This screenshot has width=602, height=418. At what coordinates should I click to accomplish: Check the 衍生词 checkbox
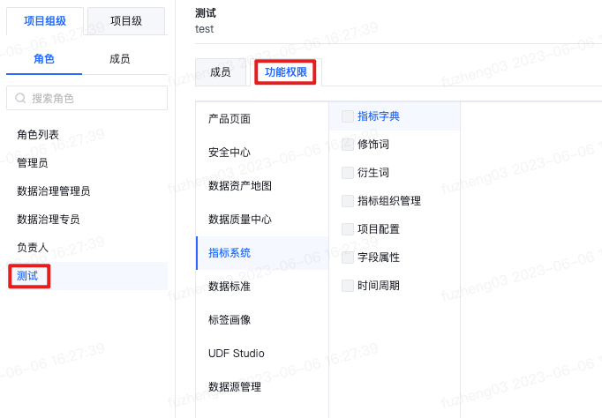click(348, 173)
